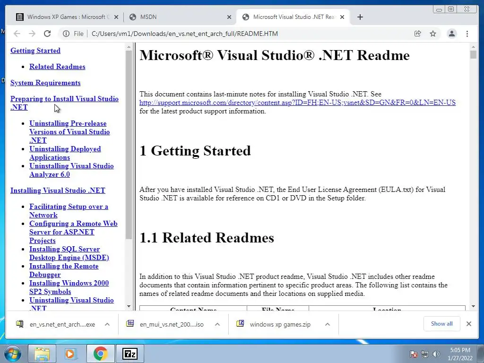484x363 pixels.
Task: Open a new browser tab
Action: [360, 17]
